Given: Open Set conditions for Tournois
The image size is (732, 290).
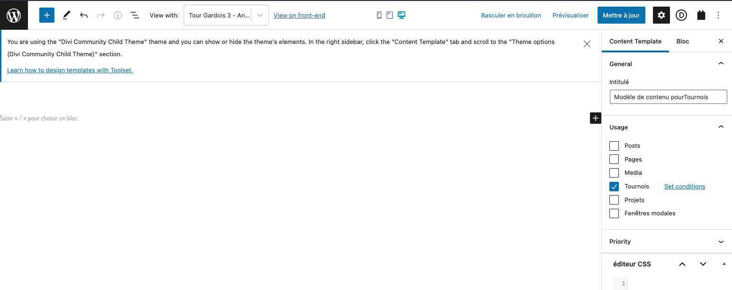Looking at the screenshot, I should (685, 186).
